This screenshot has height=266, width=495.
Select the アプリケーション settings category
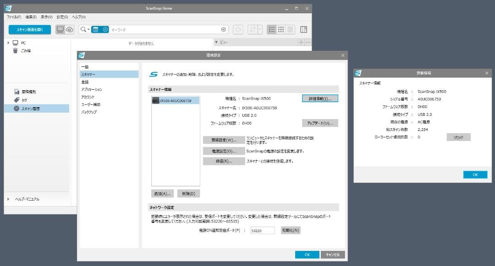[92, 89]
